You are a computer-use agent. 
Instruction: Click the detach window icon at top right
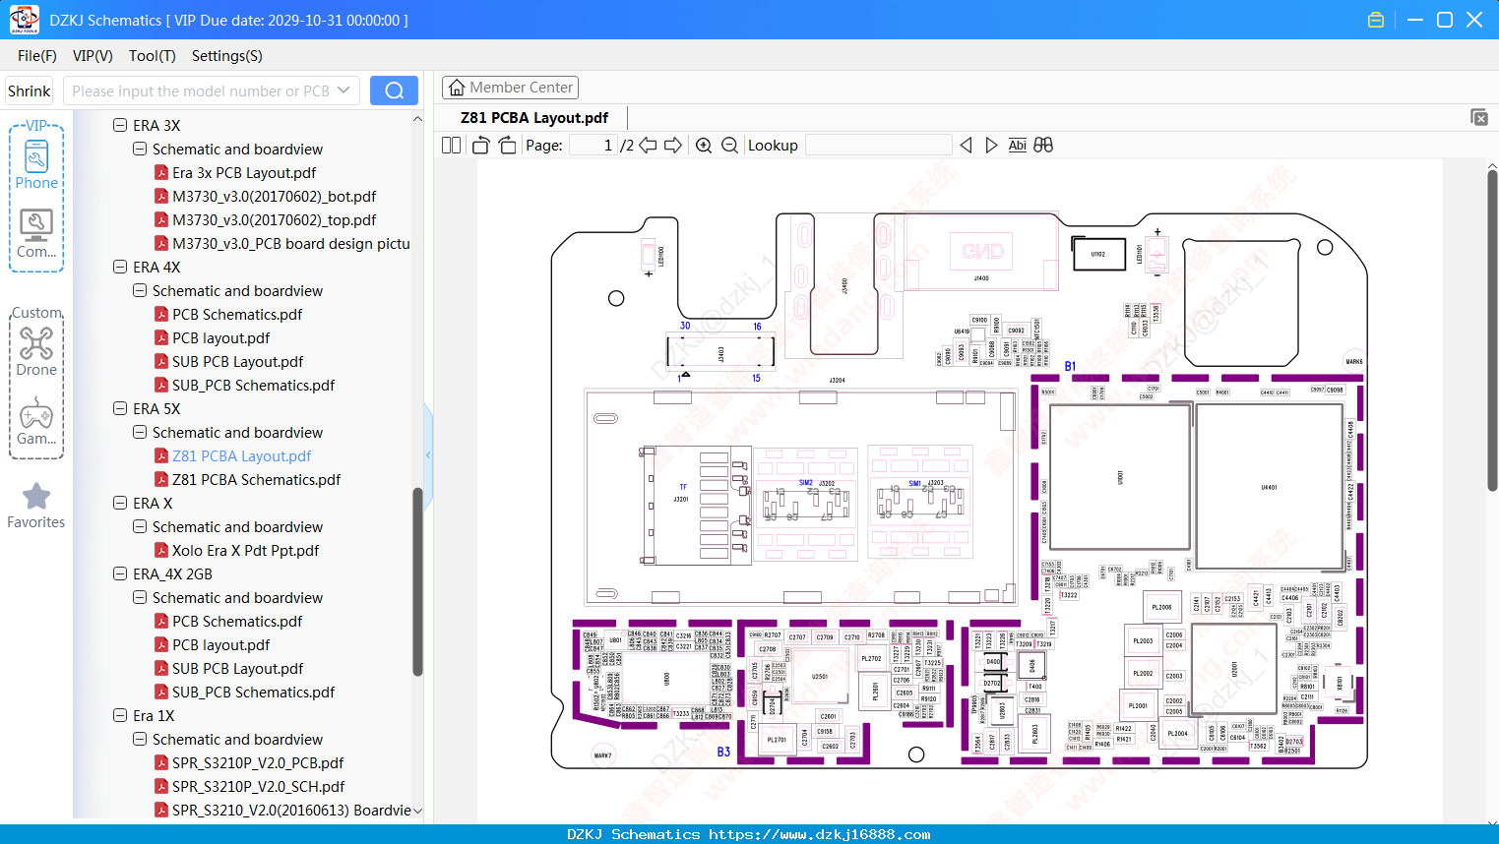click(x=1478, y=117)
